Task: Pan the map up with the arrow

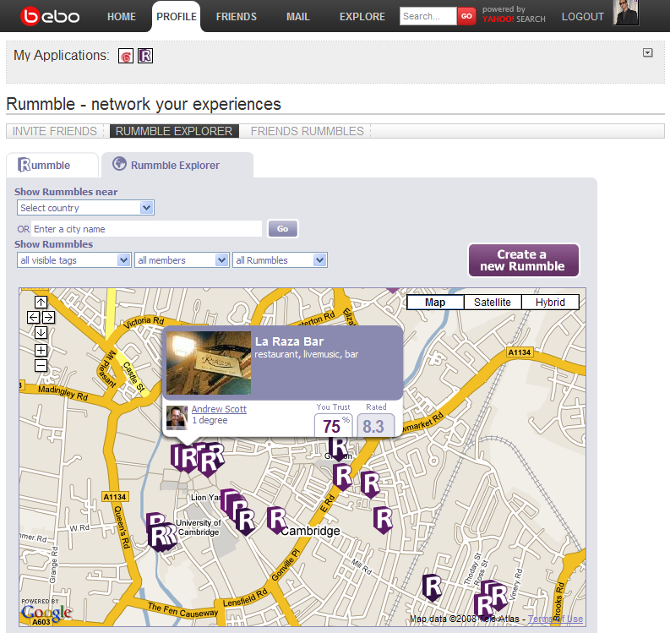Action: [41, 303]
